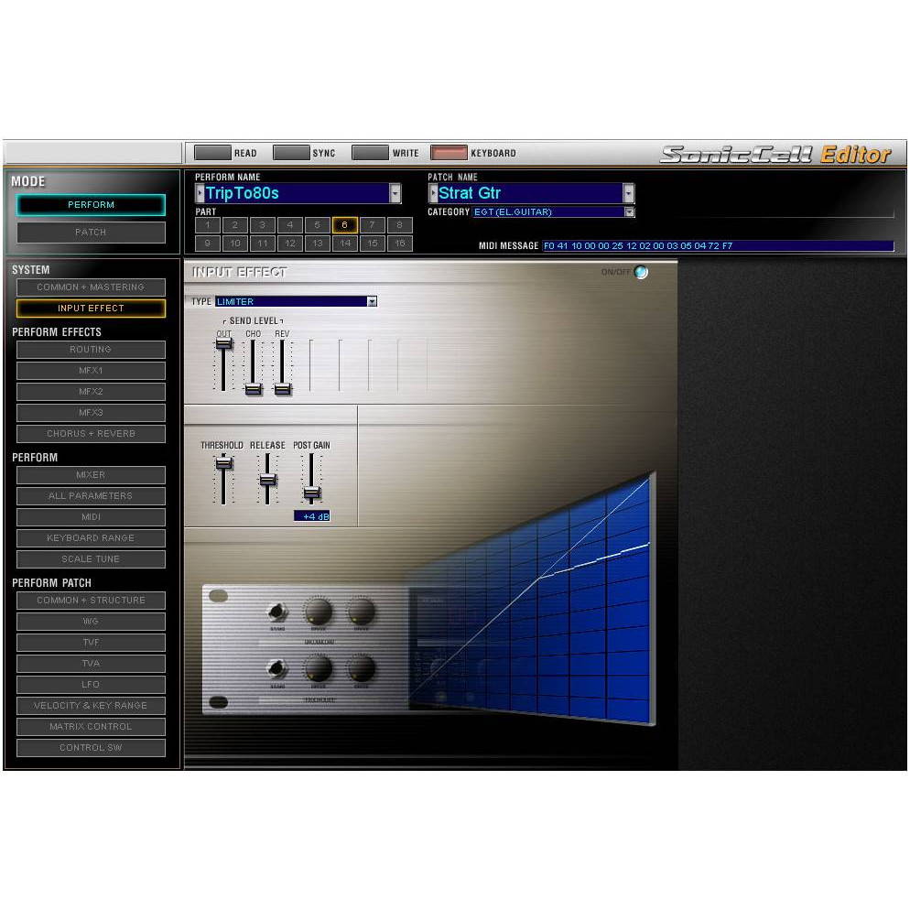Viewport: 910px width, 910px height.
Task: Select part 12
Action: [x=289, y=244]
